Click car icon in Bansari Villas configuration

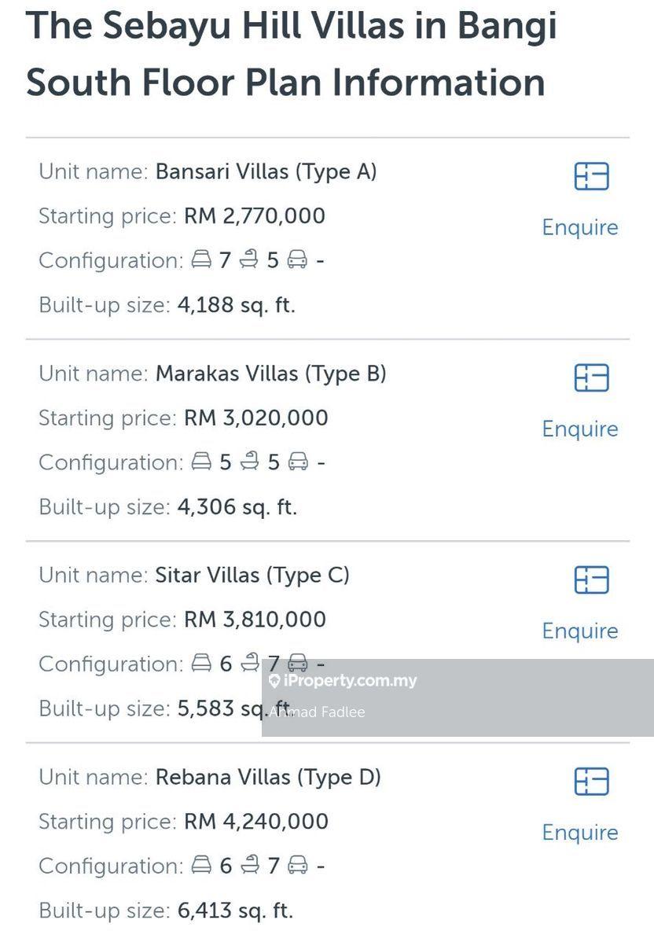point(297,259)
